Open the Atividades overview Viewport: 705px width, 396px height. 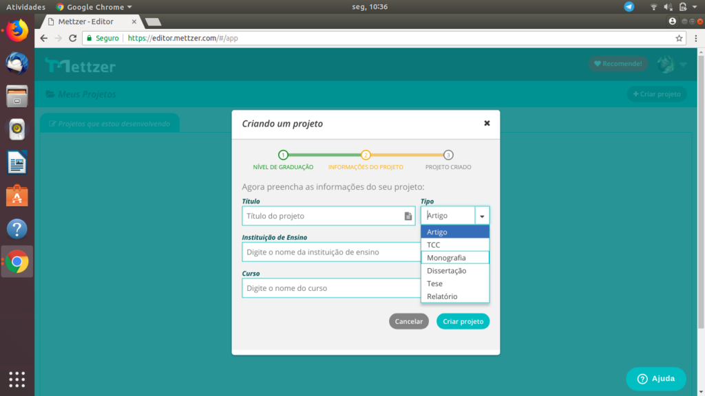tap(25, 7)
